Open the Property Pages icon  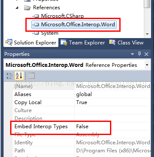(x=31, y=76)
